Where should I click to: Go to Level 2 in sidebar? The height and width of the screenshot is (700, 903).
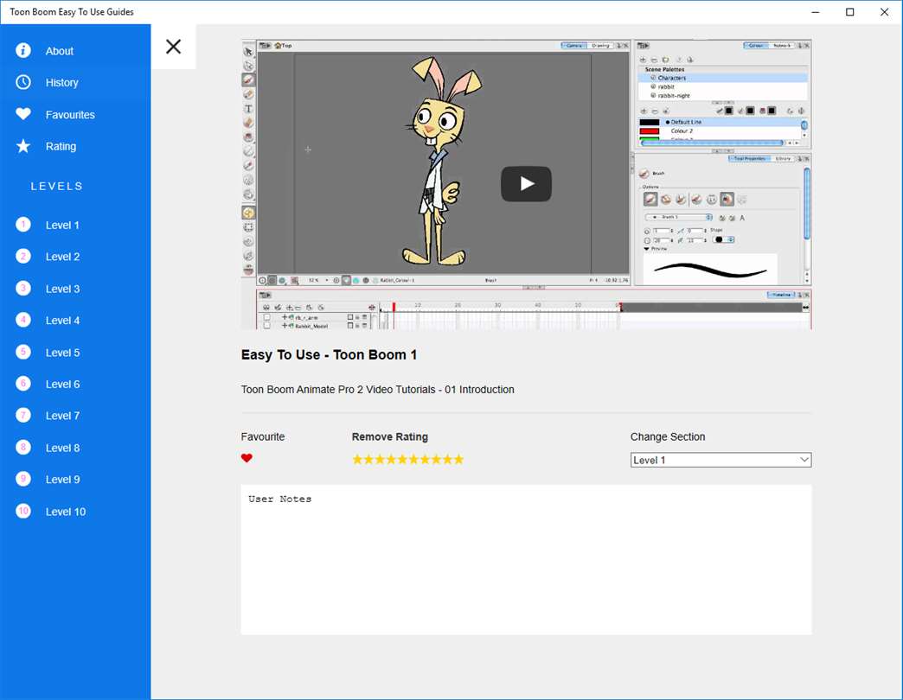(x=62, y=257)
